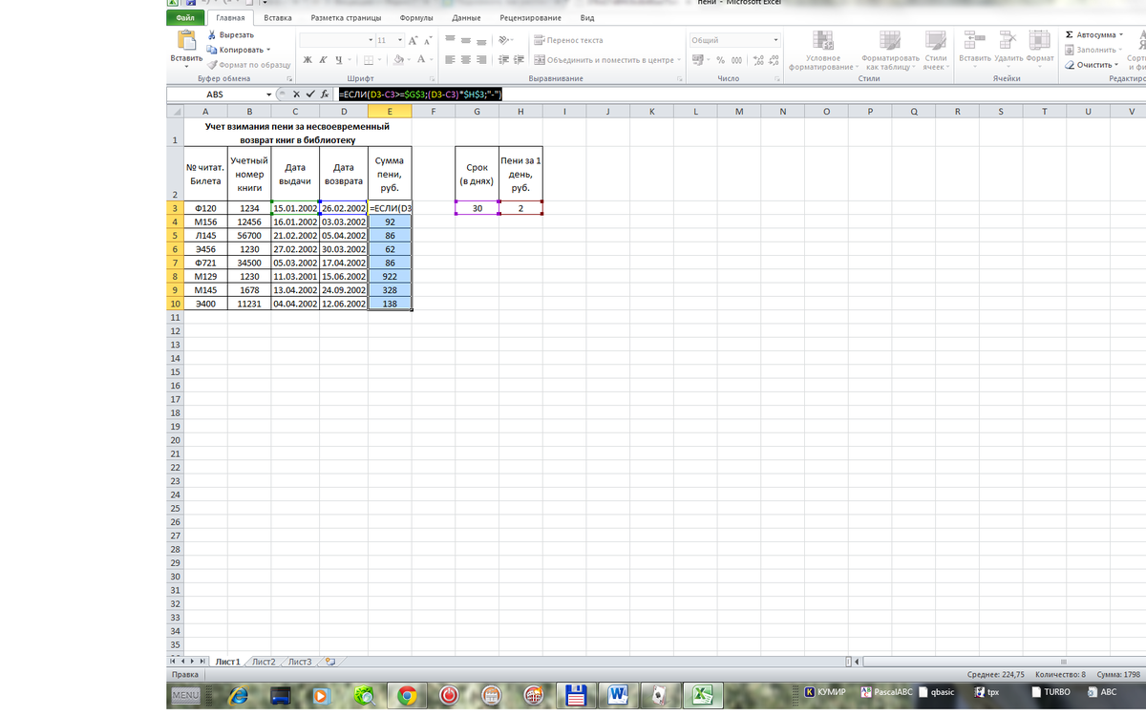Toggle italic (К) formatting
The height and width of the screenshot is (716, 1146).
click(x=323, y=59)
